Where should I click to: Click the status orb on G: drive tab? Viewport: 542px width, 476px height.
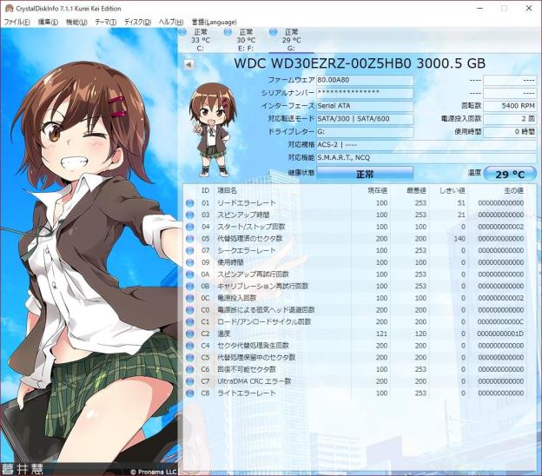273,32
